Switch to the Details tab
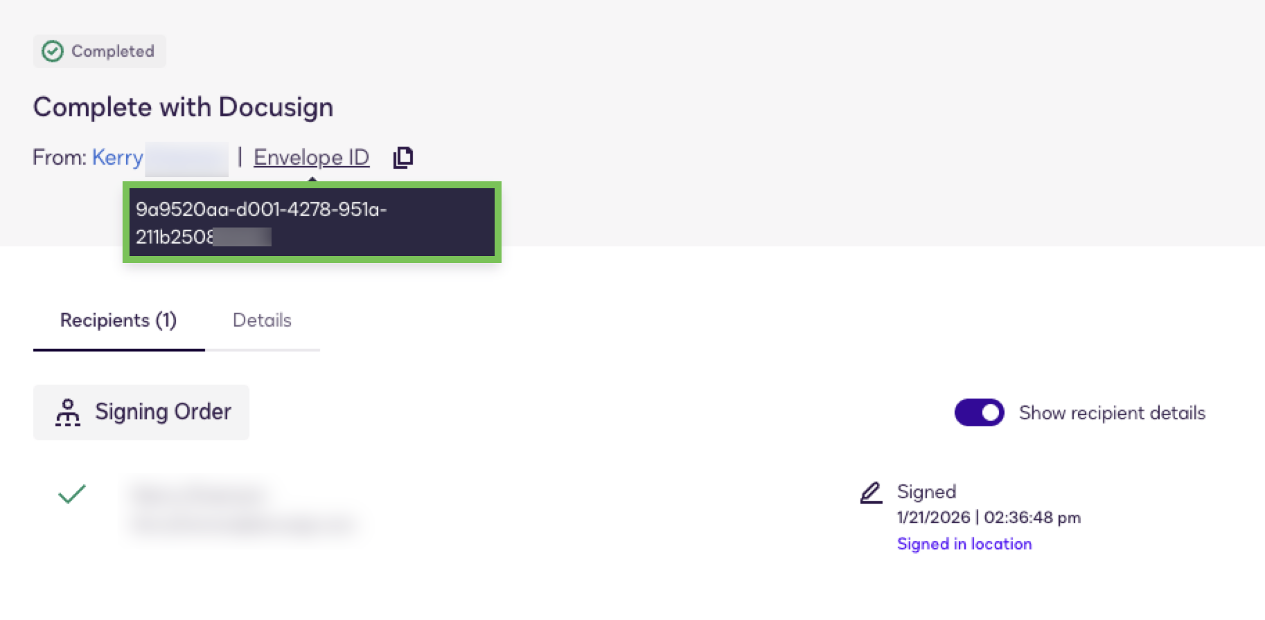The width and height of the screenshot is (1265, 620). coord(262,320)
